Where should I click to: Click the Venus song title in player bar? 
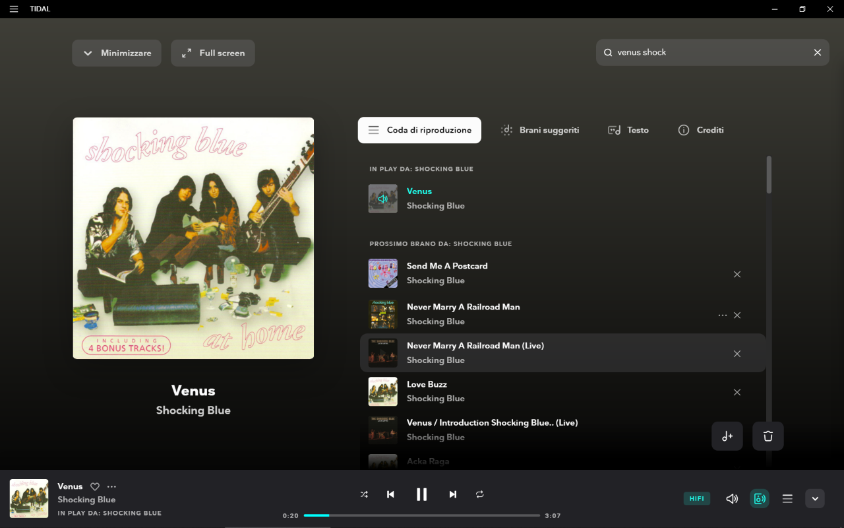click(70, 486)
